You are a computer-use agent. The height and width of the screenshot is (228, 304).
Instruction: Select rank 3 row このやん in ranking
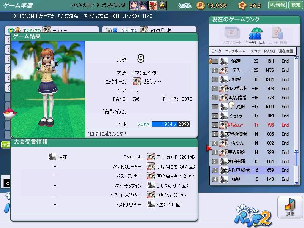pos(252,79)
